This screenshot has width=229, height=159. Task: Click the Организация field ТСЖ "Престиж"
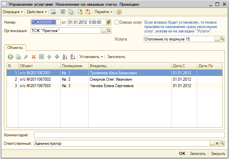(66, 31)
